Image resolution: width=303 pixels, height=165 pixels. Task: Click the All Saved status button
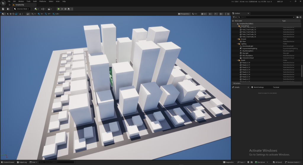tap(277, 162)
